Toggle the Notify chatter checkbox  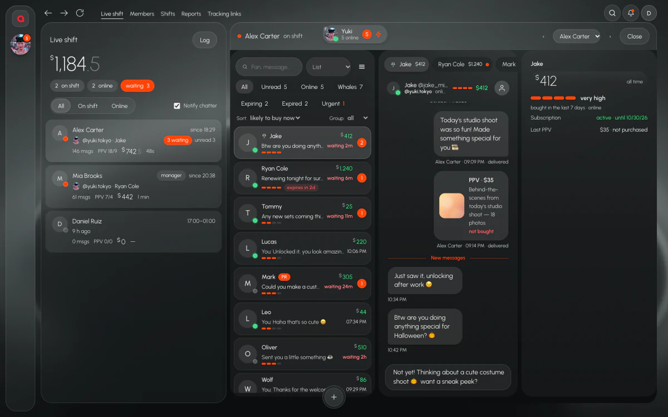point(177,106)
